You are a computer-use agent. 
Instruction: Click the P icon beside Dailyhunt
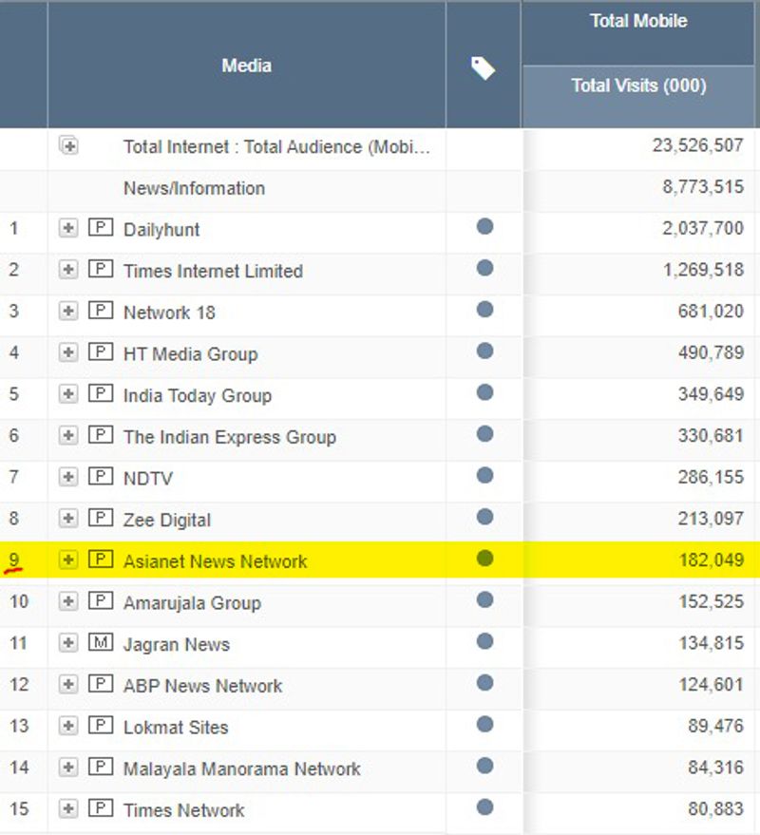point(100,228)
